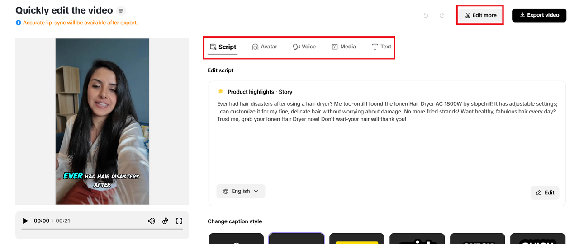This screenshot has width=579, height=244.
Task: Click the Edit button in the script box
Action: [x=545, y=192]
